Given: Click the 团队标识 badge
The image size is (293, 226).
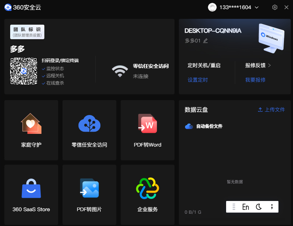Looking at the screenshot, I should point(27,32).
